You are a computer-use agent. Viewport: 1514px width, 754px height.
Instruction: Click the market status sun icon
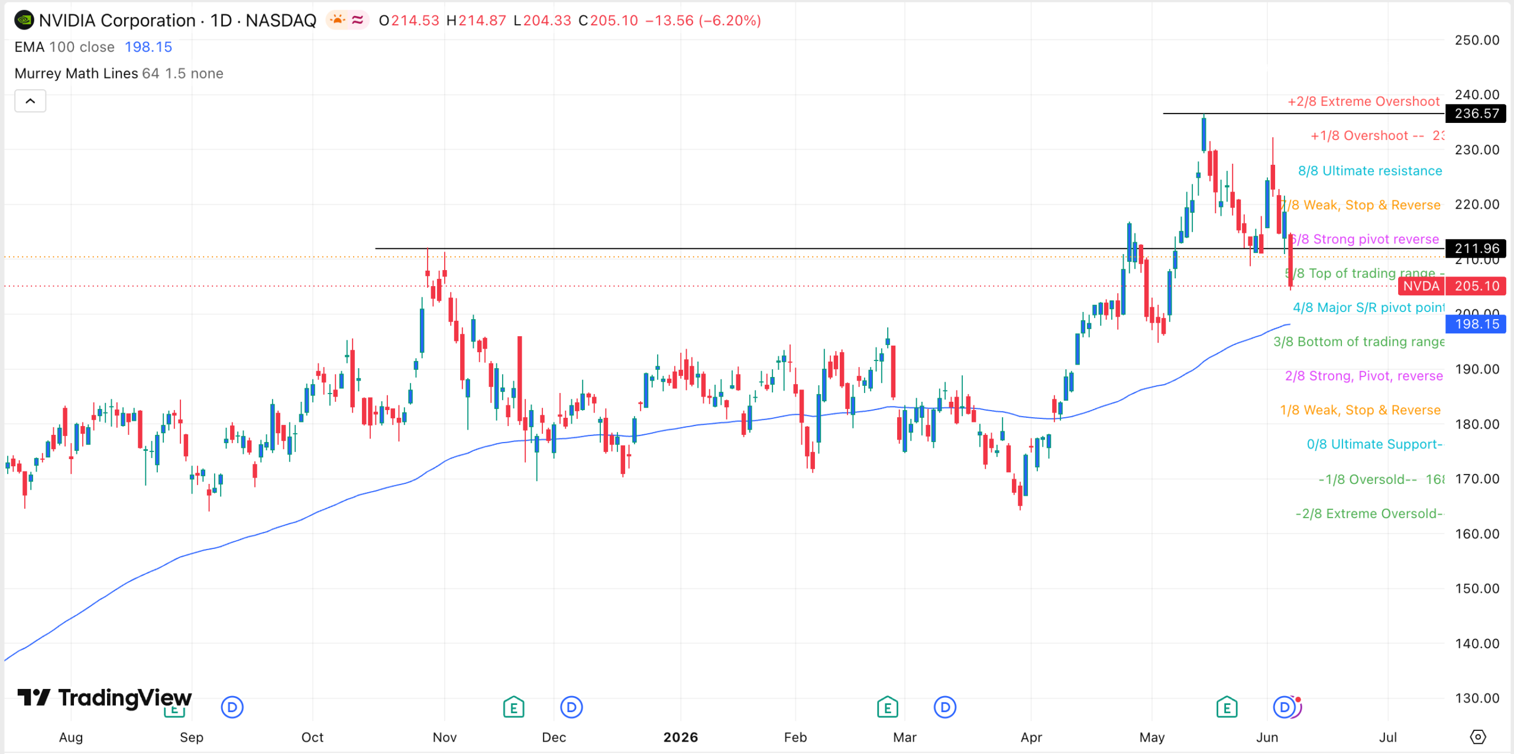click(338, 20)
